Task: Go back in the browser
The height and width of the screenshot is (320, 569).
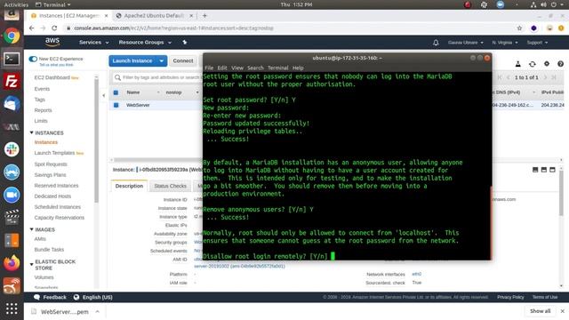Action: 32,28
